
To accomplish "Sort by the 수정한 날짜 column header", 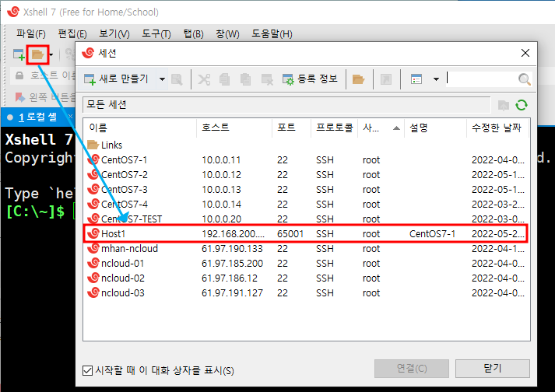I will (x=497, y=128).
